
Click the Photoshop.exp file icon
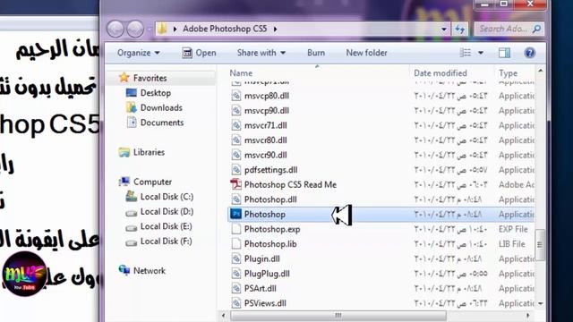(x=236, y=229)
